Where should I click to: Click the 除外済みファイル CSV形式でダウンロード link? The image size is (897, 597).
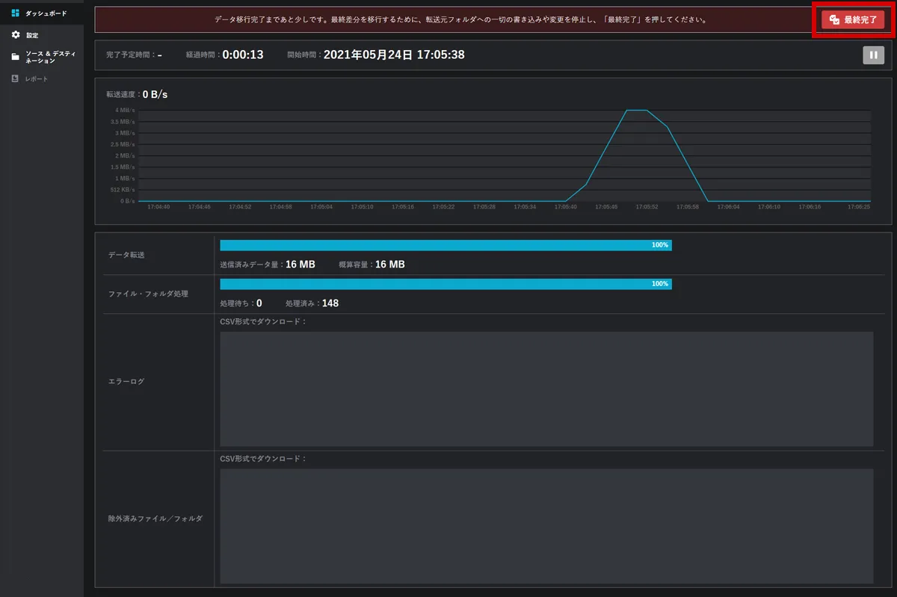[263, 458]
